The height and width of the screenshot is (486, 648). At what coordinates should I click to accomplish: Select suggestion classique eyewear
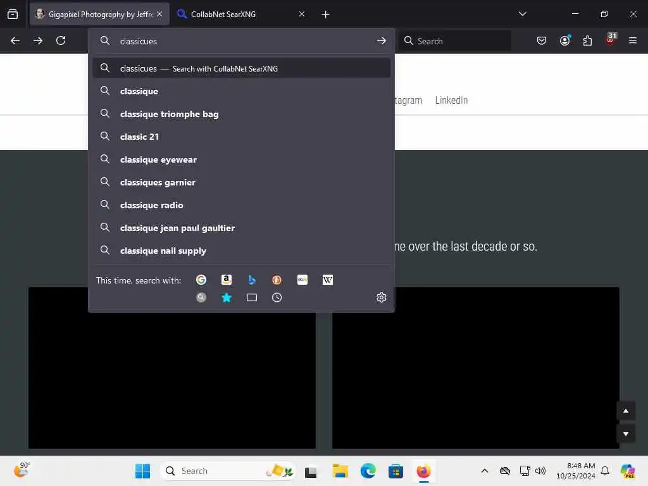pyautogui.click(x=241, y=159)
